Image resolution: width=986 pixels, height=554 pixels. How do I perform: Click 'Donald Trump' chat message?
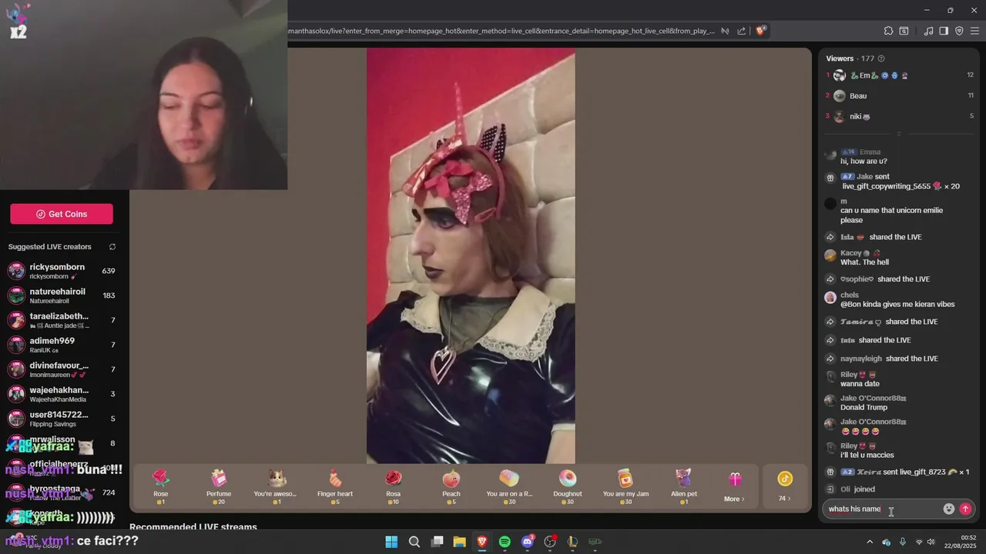tap(864, 407)
